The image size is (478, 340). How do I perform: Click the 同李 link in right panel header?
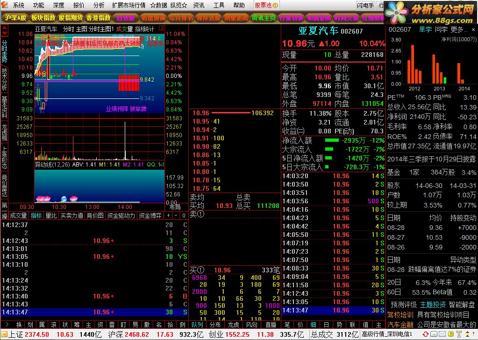441,29
